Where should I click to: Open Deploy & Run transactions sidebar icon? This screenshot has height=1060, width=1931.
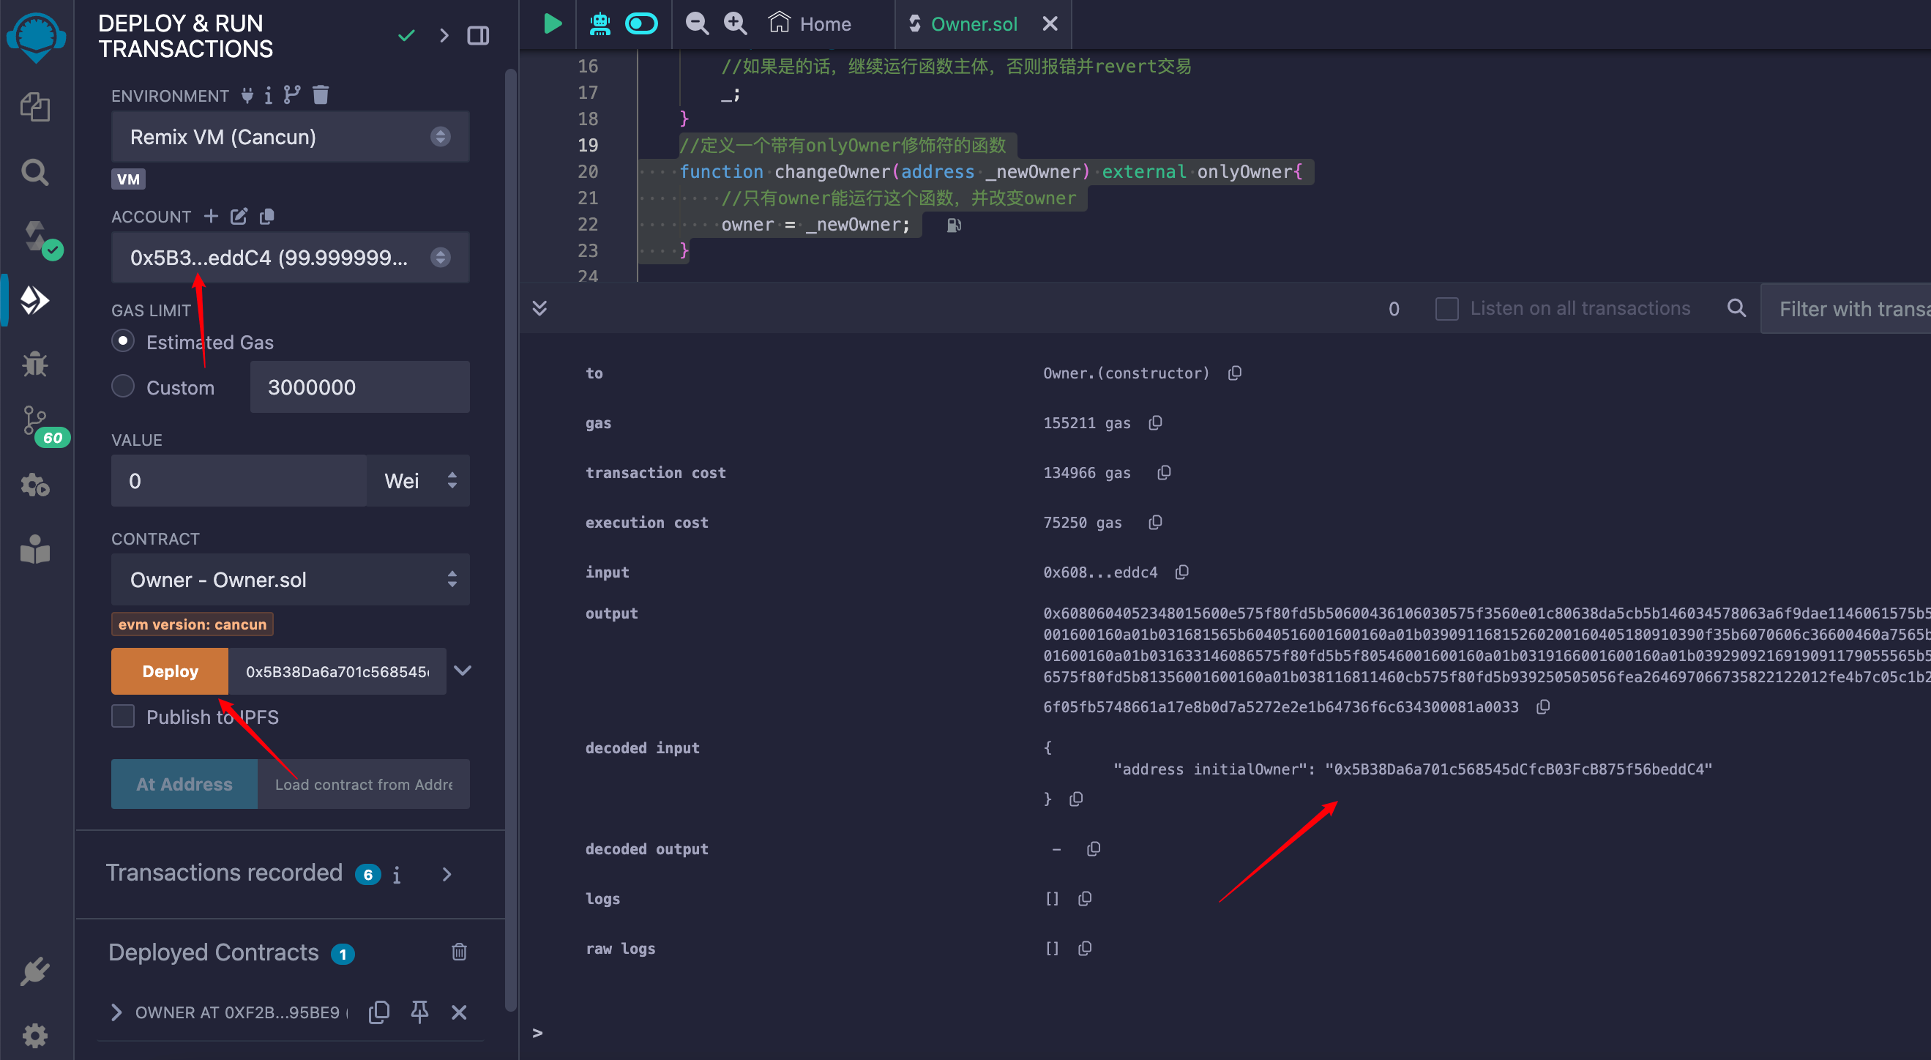pyautogui.click(x=35, y=301)
